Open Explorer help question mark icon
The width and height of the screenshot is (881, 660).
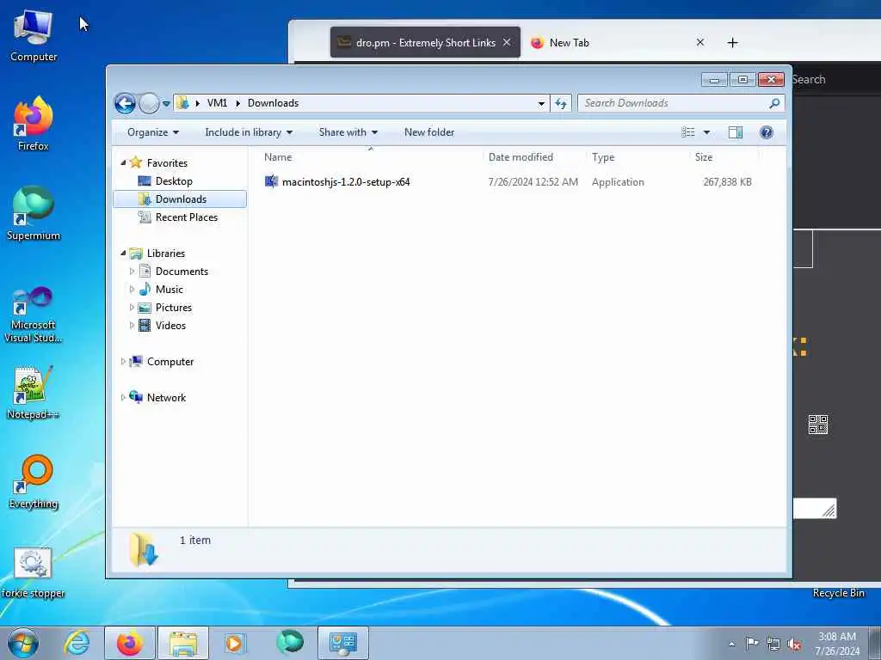coord(767,132)
